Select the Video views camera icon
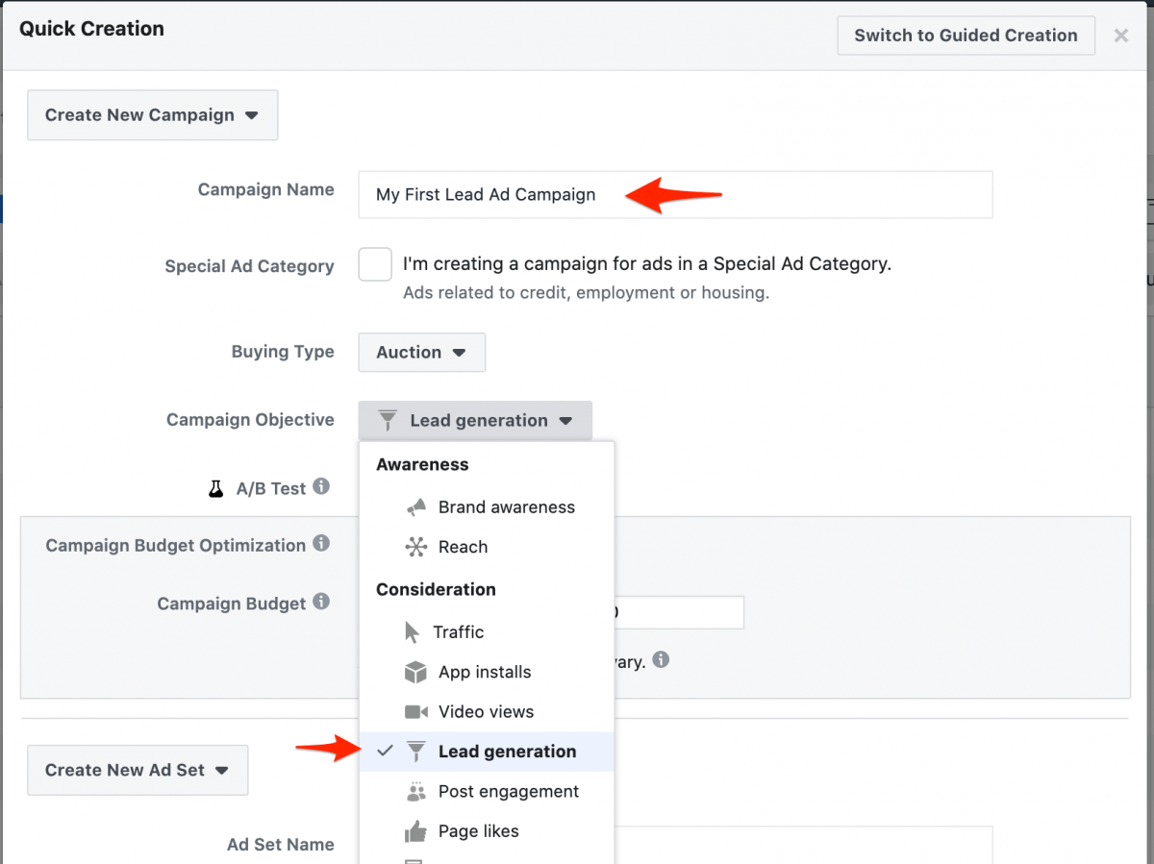Viewport: 1154px width, 864px height. (415, 711)
